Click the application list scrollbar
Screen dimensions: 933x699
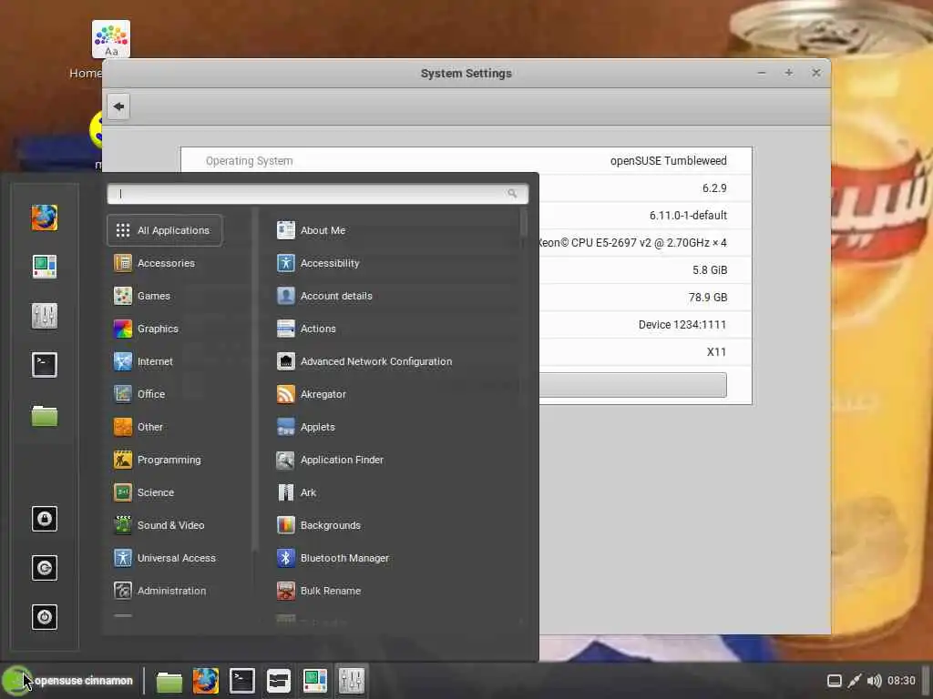[x=524, y=223]
